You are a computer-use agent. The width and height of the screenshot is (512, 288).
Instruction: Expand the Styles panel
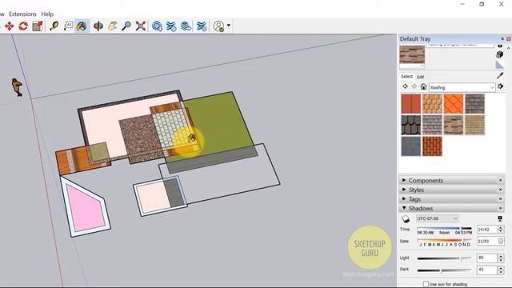coord(404,190)
